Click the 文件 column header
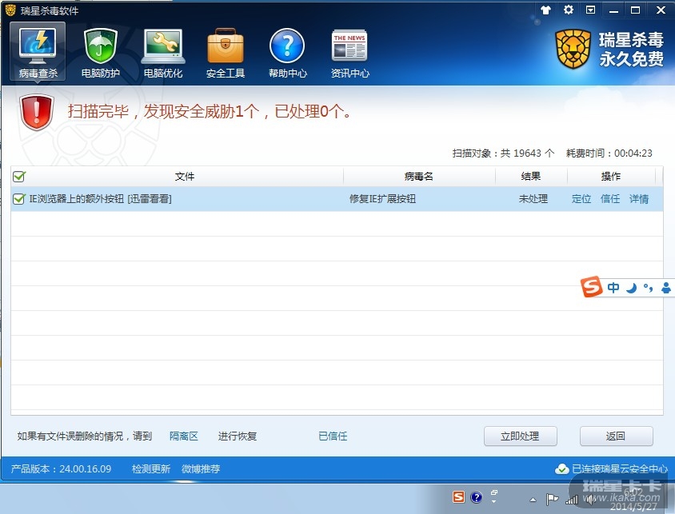Screen dimensions: 675x514 point(184,177)
